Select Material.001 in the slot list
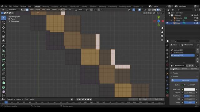The width and height of the screenshot is (200, 112). point(182,50)
